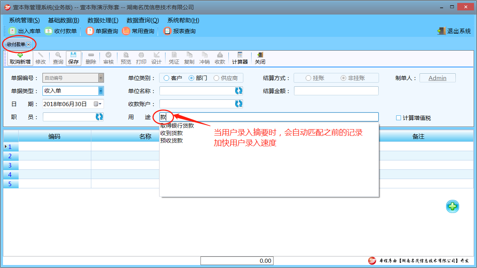Click the refresh icon in 收款账户 field
This screenshot has height=268, width=477.
[238, 104]
